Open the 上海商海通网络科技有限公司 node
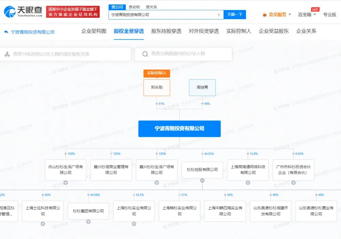This screenshot has height=239, width=341. (x=248, y=170)
